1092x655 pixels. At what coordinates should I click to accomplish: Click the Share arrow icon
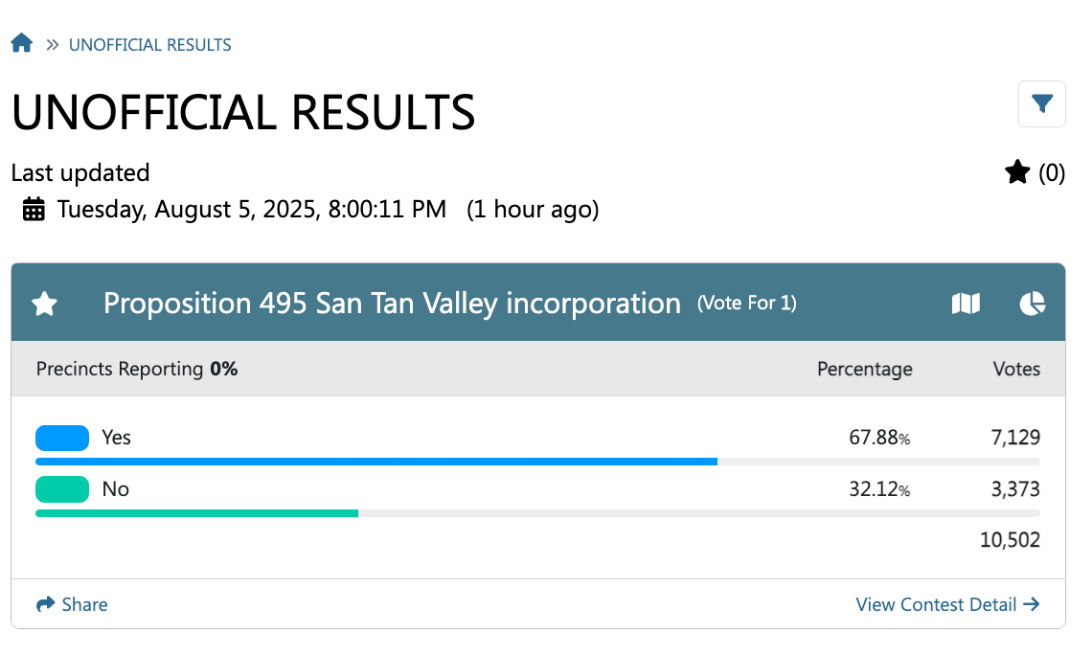click(x=45, y=604)
